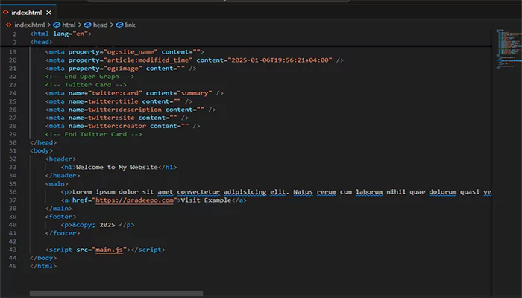The width and height of the screenshot is (522, 298).
Task: Click the 'Lorem ipsum dolor' paragraph text
Action: (282, 192)
